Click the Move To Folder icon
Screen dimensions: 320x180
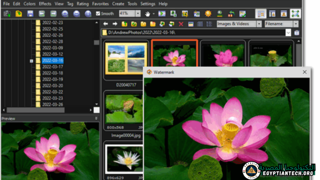pos(172,24)
